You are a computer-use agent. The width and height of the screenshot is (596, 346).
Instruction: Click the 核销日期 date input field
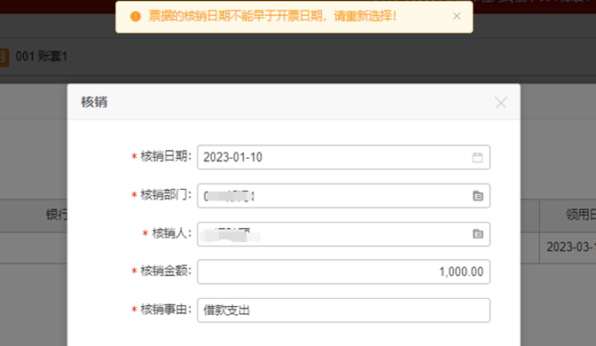tap(343, 157)
